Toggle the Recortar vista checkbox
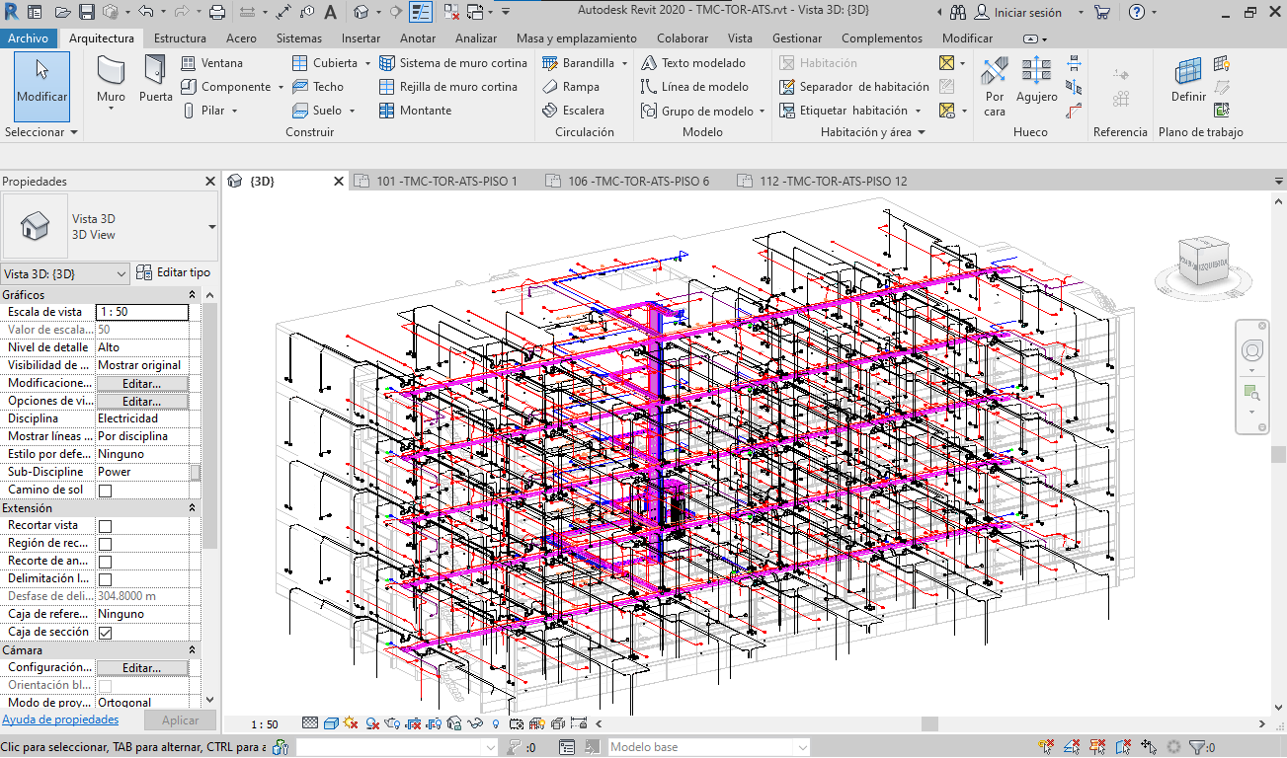Viewport: 1287px width, 758px height. (x=105, y=526)
